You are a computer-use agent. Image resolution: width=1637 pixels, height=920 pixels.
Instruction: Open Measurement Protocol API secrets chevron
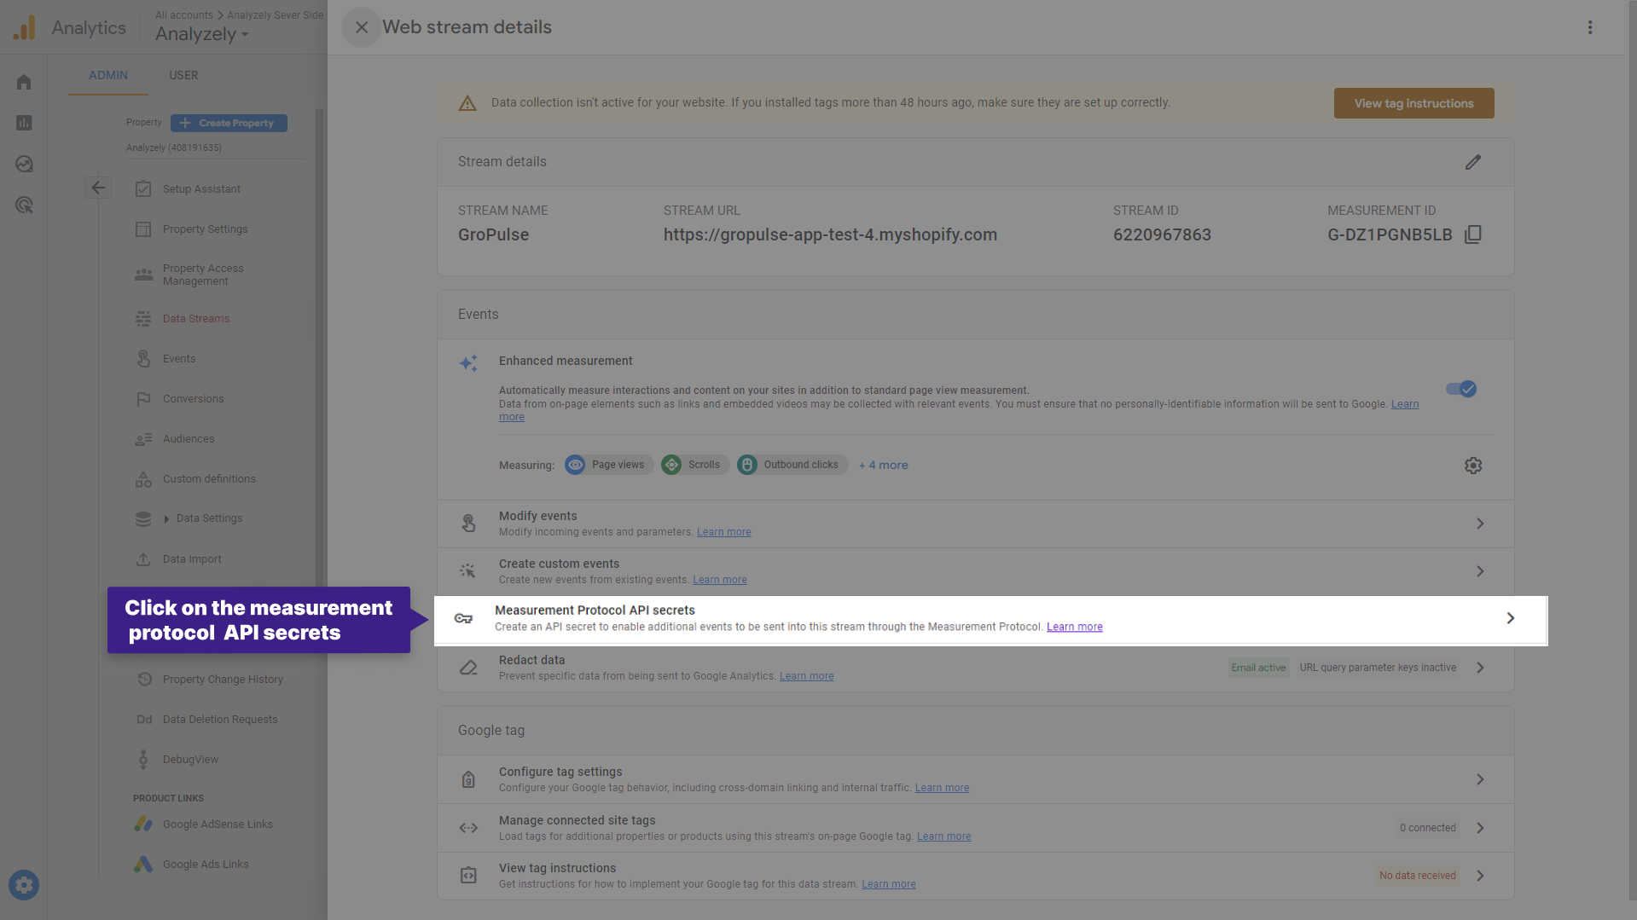pos(1510,618)
